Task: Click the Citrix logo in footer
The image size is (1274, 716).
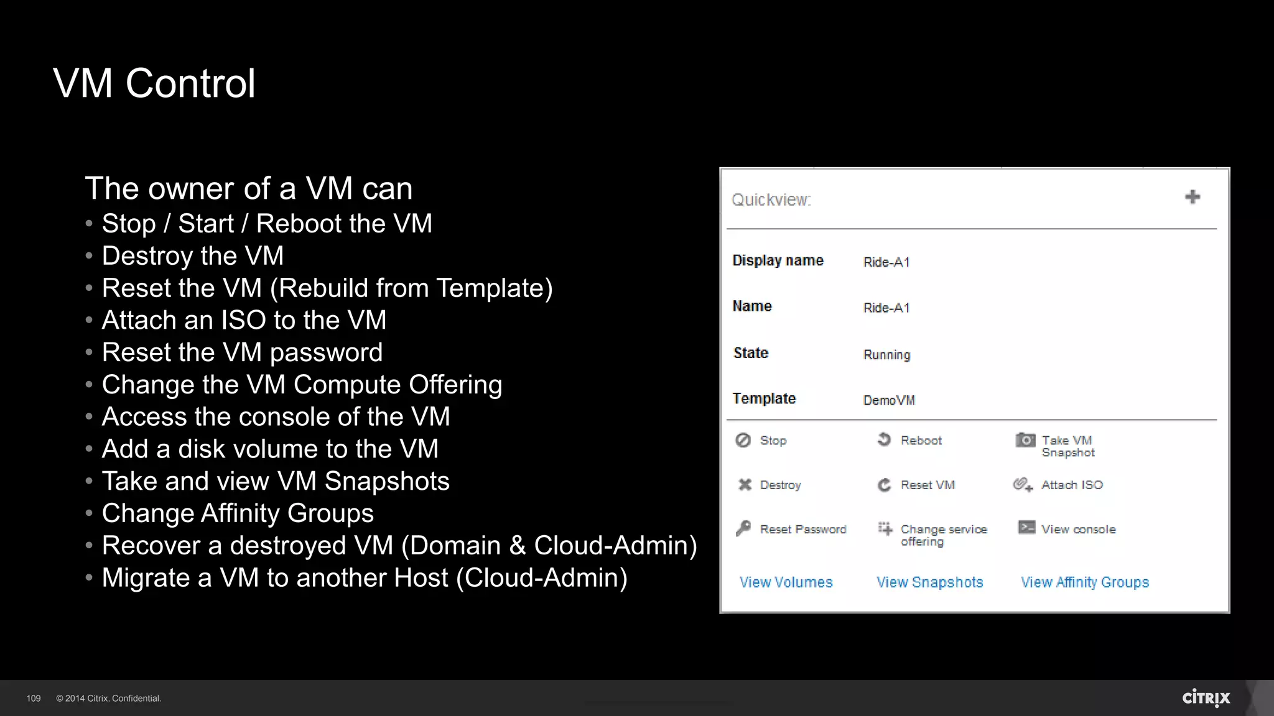Action: pos(1206,698)
